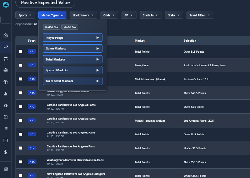This screenshot has height=178, width=250.
Task: Expand the Saved Filters dropdown
Action: tap(200, 15)
